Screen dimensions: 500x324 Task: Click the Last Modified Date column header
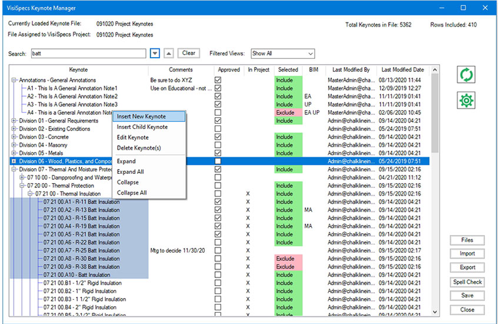point(402,70)
